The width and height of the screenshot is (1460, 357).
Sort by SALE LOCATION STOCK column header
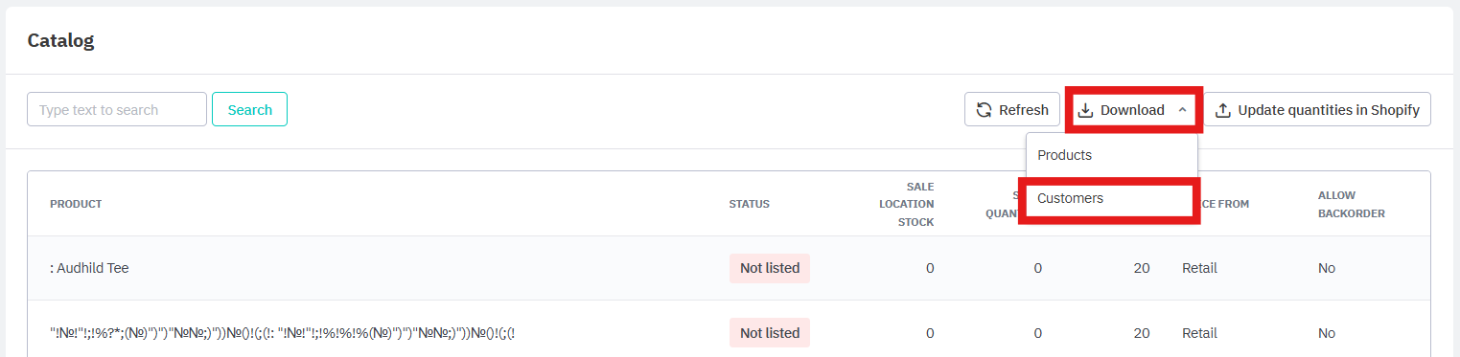coord(906,204)
